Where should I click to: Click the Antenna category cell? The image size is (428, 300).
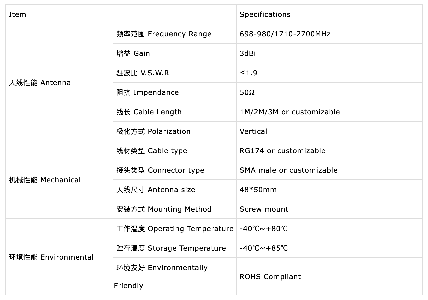pyautogui.click(x=40, y=83)
